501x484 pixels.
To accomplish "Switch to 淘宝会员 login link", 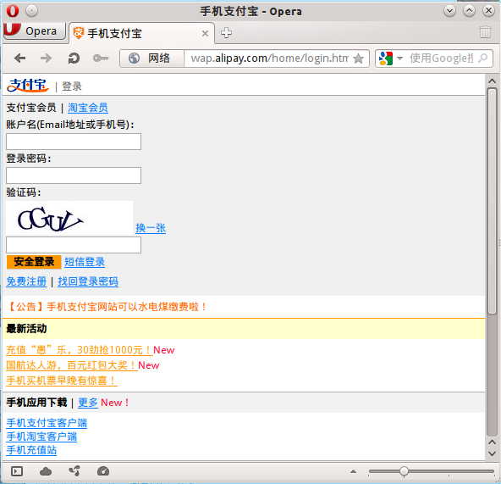I will pos(87,108).
